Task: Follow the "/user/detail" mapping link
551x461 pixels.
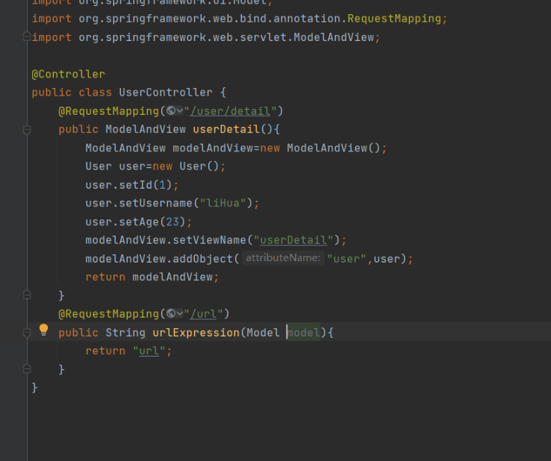Action: (230, 111)
